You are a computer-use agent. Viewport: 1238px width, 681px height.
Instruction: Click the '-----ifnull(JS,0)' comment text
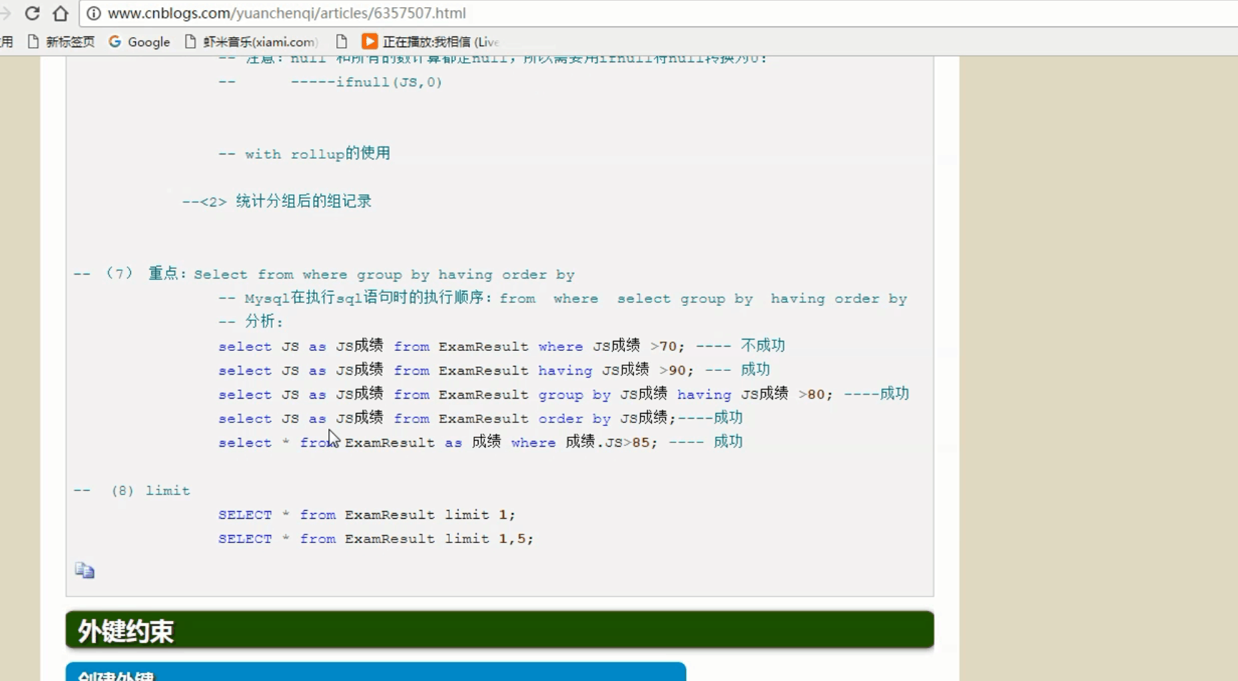coord(366,82)
